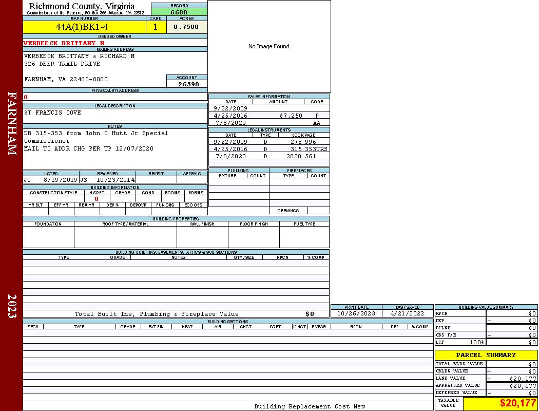Select the account number 26590

click(x=188, y=84)
